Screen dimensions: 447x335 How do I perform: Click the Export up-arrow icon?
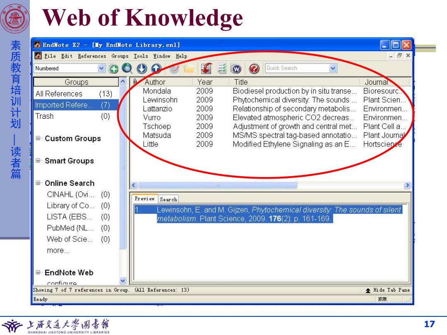[156, 69]
